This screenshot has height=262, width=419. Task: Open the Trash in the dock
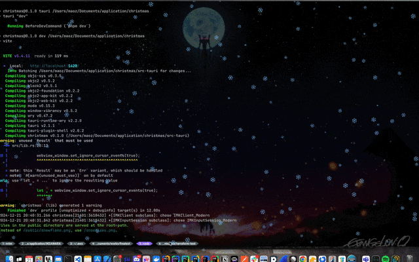tap(410, 259)
